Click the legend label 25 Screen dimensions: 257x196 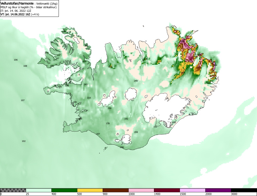tap(27, 194)
